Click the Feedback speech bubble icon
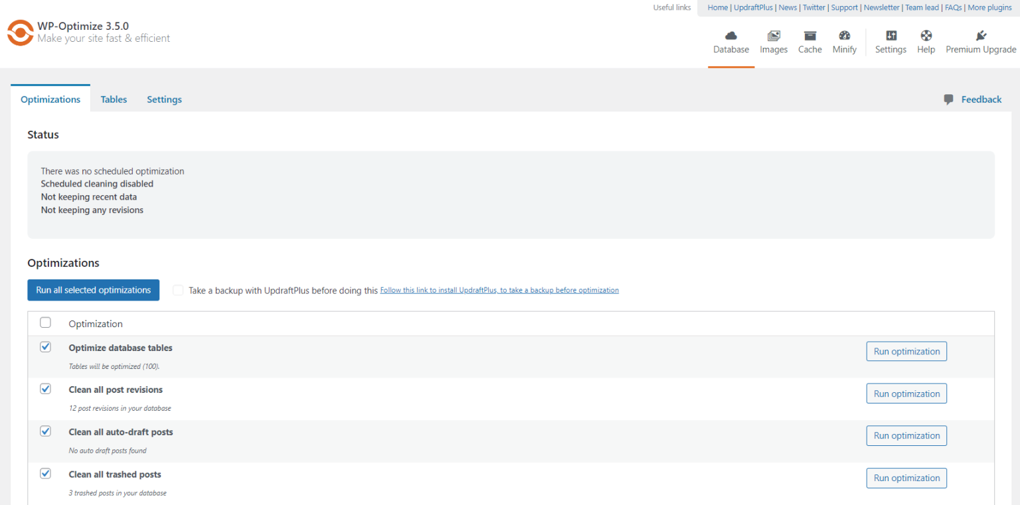 [x=948, y=99]
